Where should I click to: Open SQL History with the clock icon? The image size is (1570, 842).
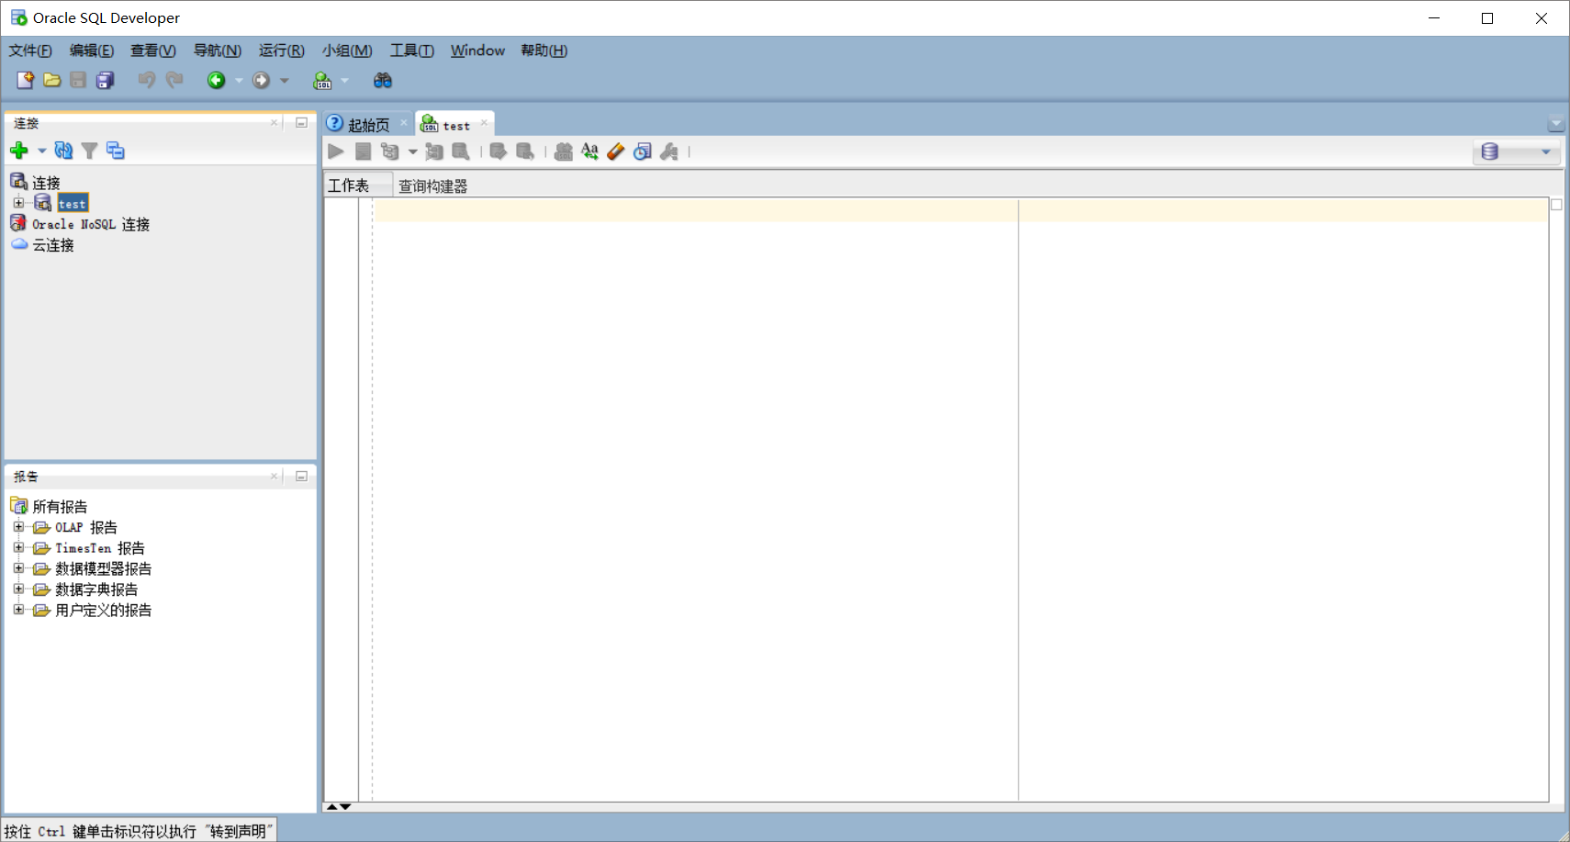(643, 152)
